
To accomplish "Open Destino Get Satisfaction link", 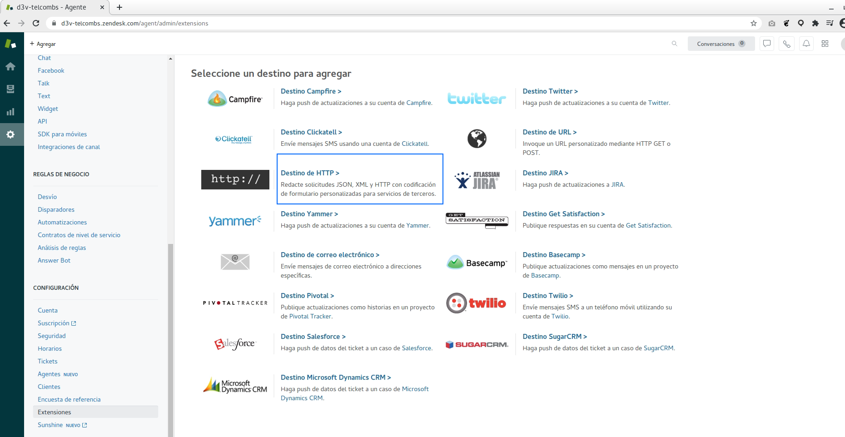I will (x=563, y=214).
